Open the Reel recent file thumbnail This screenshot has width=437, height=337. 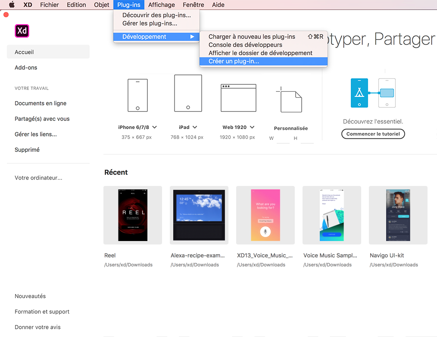coord(133,215)
